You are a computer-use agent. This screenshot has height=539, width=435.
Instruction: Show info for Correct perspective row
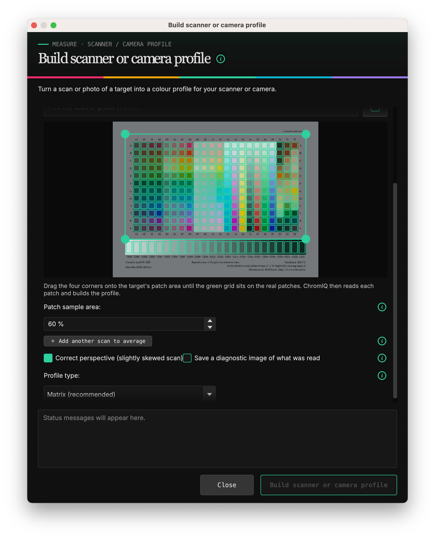382,358
